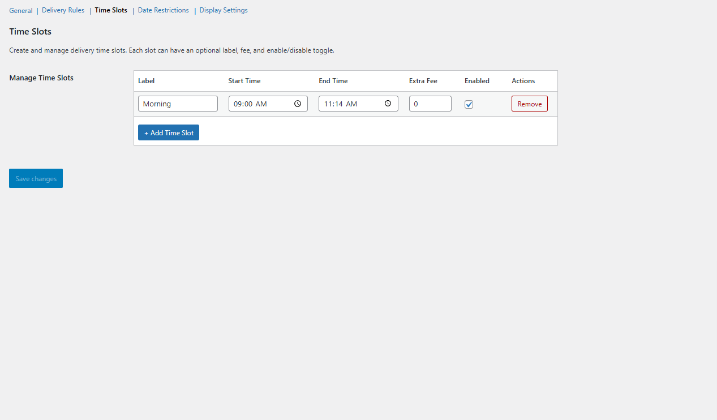Switch to Date Restrictions settings

click(x=163, y=10)
